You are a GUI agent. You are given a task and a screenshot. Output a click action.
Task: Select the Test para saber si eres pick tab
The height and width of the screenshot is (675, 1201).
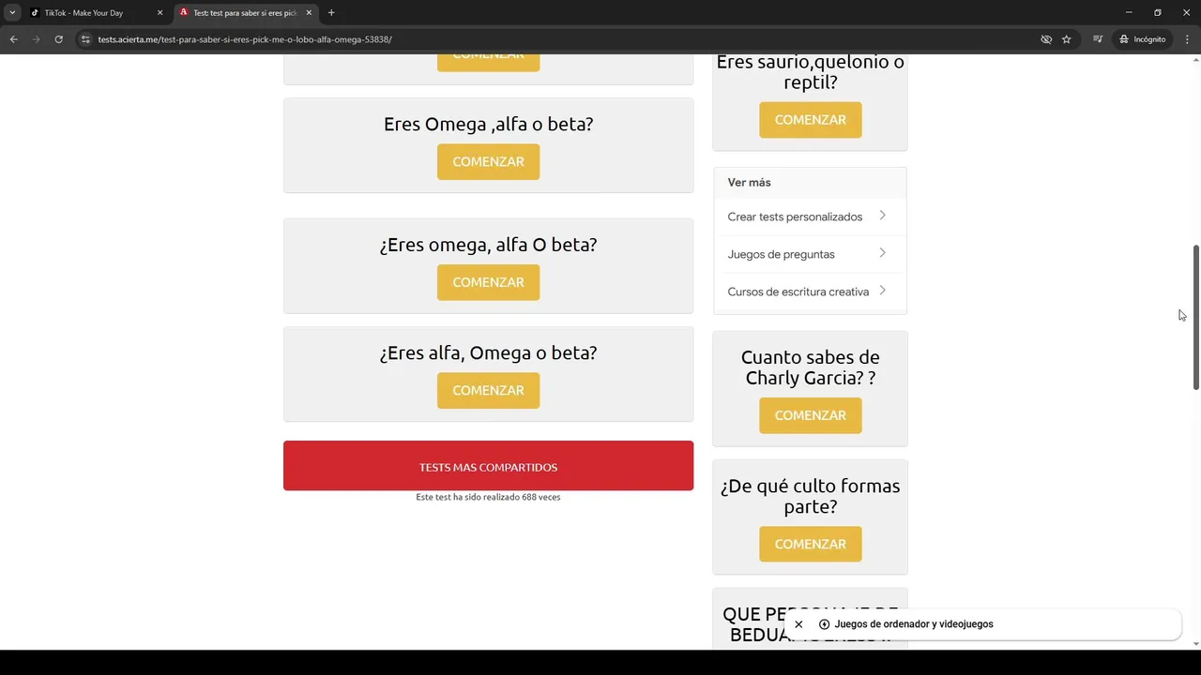tap(246, 13)
